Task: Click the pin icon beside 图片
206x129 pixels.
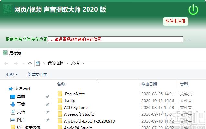Action: pyautogui.click(x=47, y=120)
